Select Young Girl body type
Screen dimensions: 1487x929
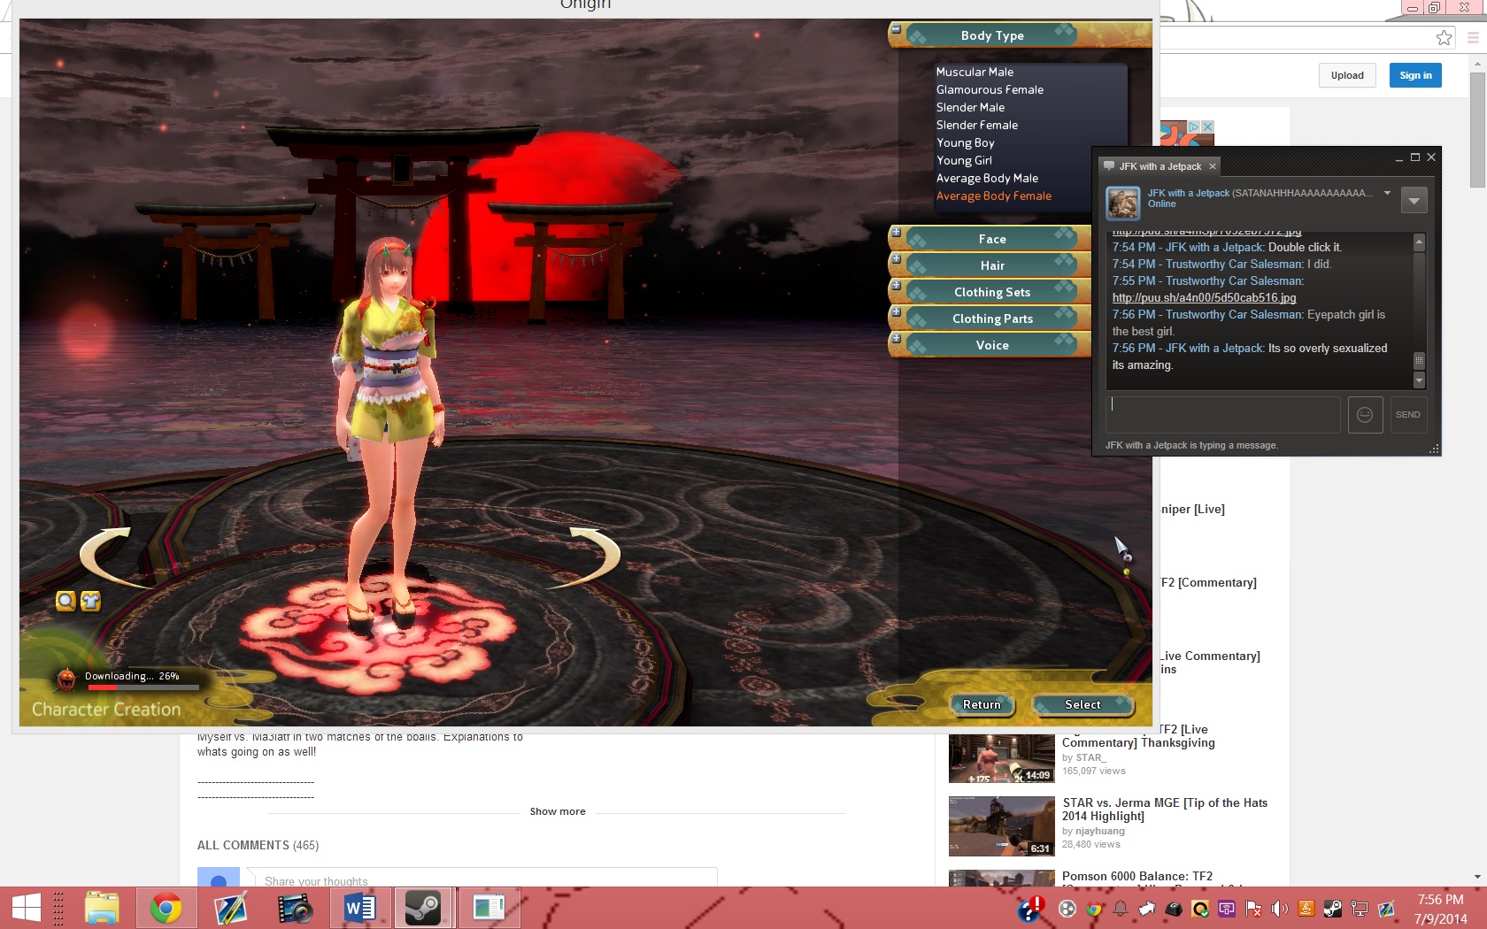tap(964, 160)
